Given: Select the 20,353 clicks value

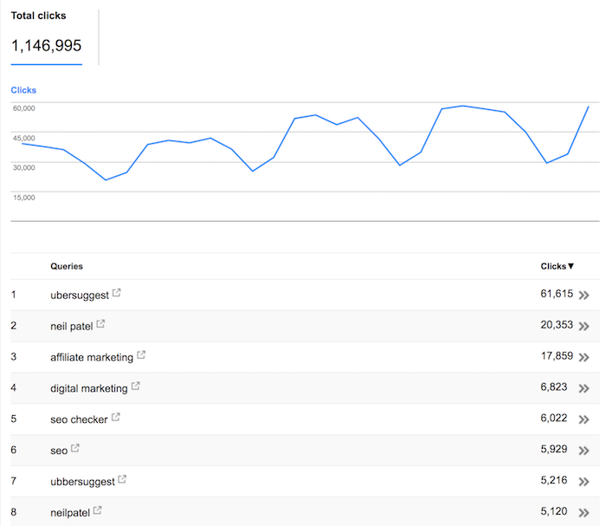Looking at the screenshot, I should 557,324.
